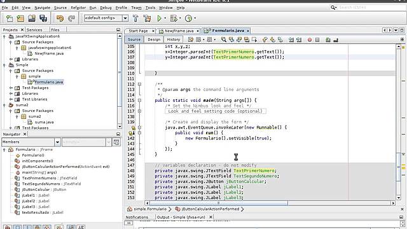Select Formulario.java in the Projects tree

pyautogui.click(x=49, y=82)
